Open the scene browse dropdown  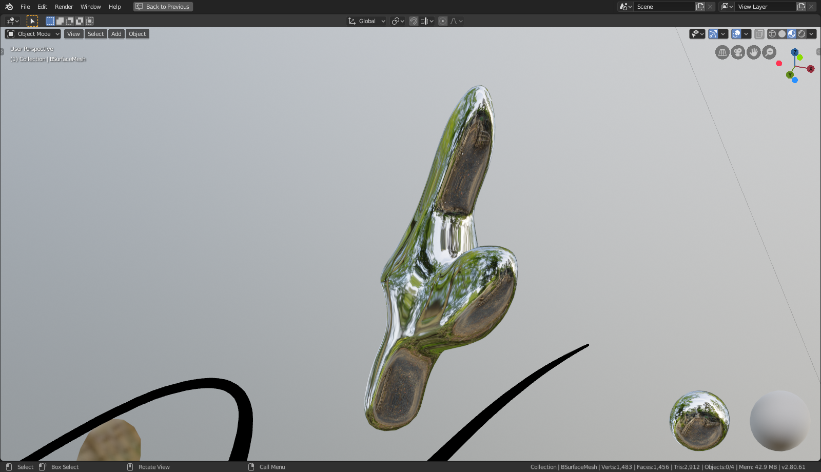point(625,7)
